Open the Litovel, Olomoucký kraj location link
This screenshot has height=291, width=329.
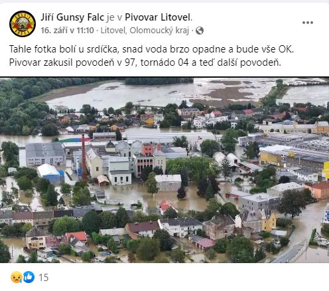tap(145, 31)
